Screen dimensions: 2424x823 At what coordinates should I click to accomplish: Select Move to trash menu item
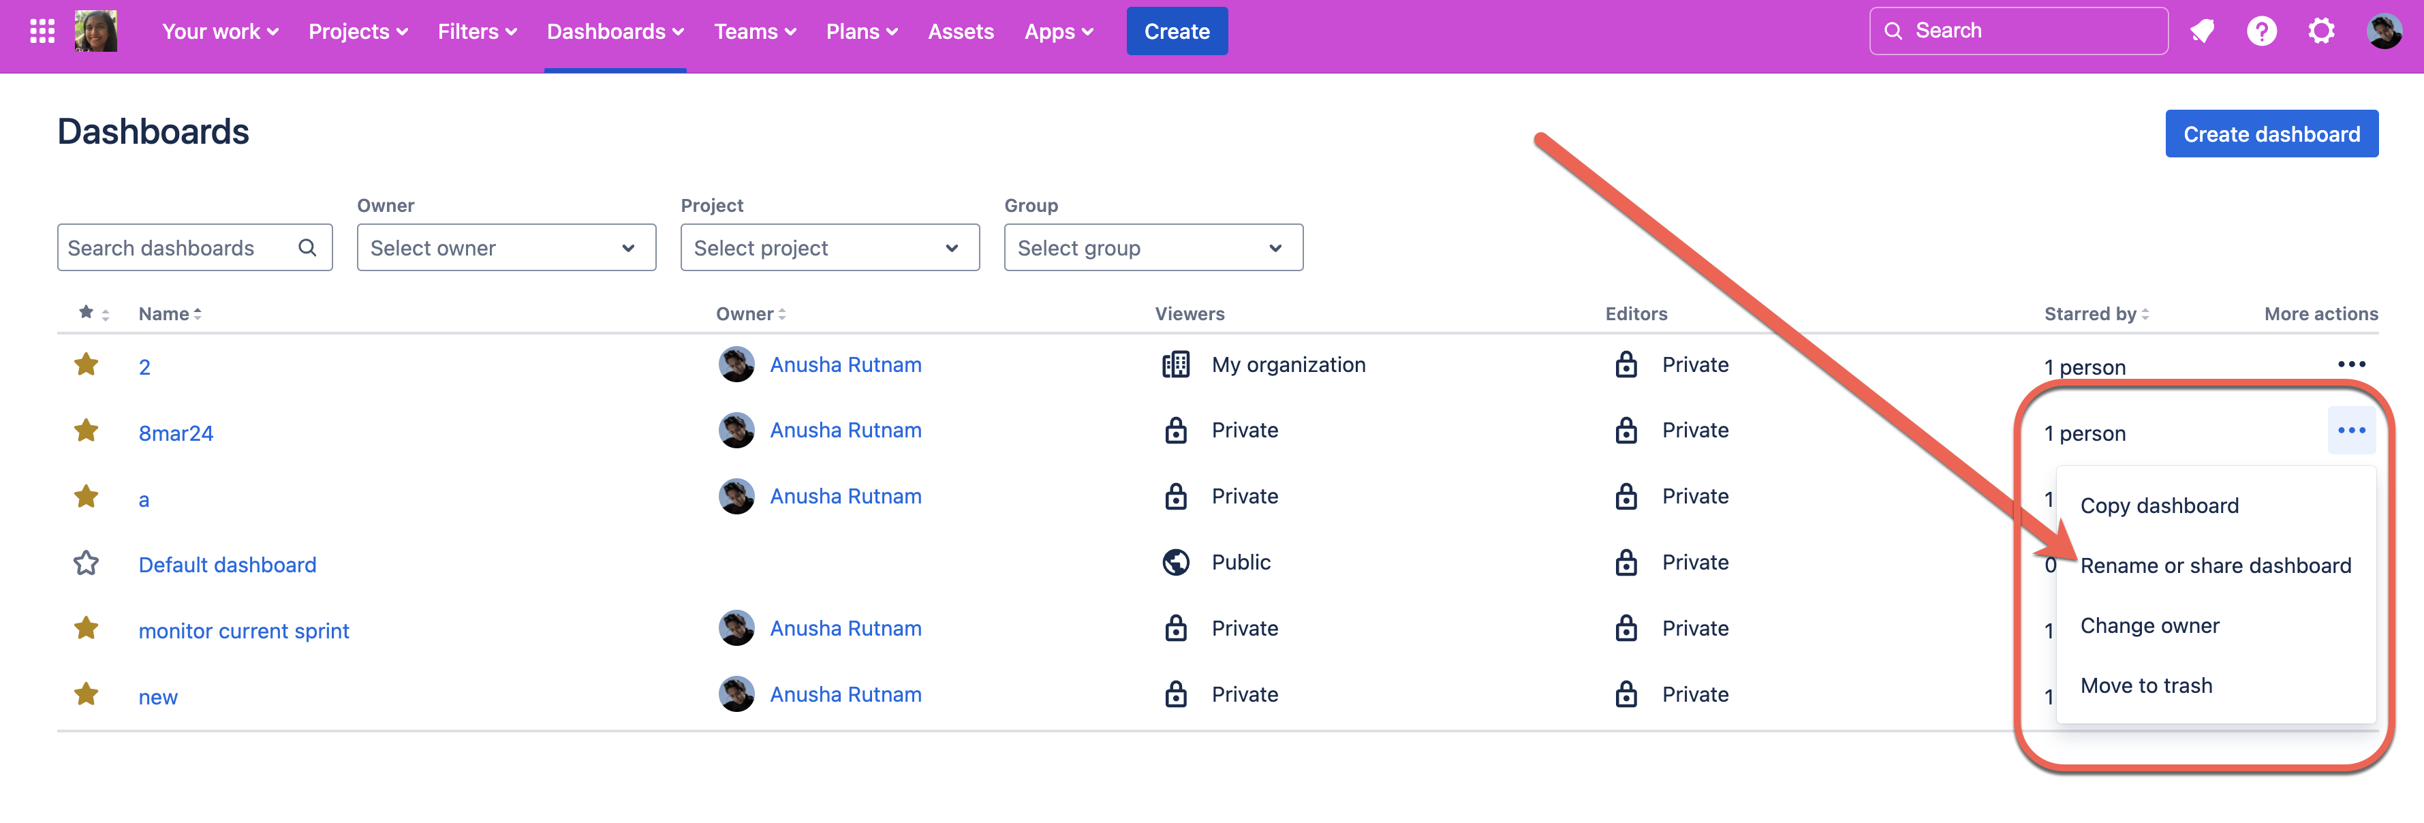tap(2145, 685)
